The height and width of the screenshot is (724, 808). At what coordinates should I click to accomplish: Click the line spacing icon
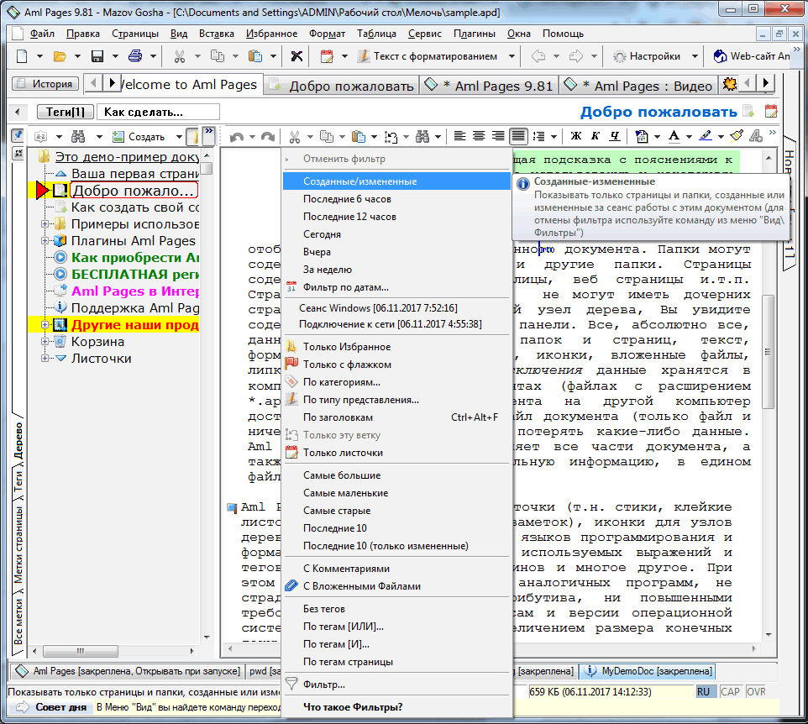coord(539,136)
